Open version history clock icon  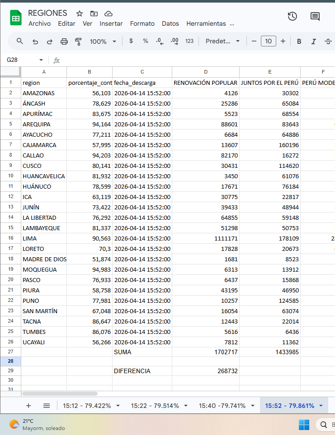coord(292,16)
